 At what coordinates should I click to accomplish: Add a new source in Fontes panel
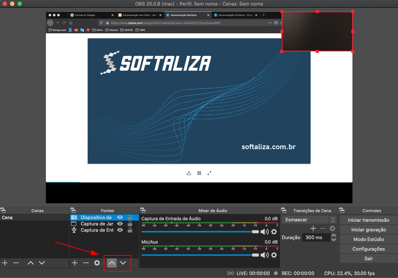click(x=75, y=263)
